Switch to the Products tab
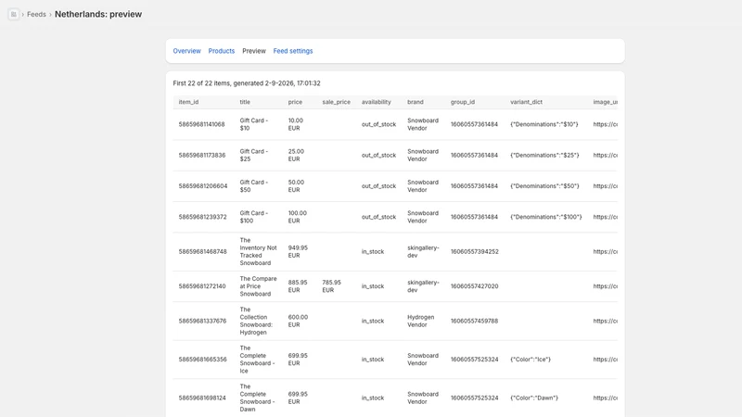The width and height of the screenshot is (742, 417). (222, 51)
